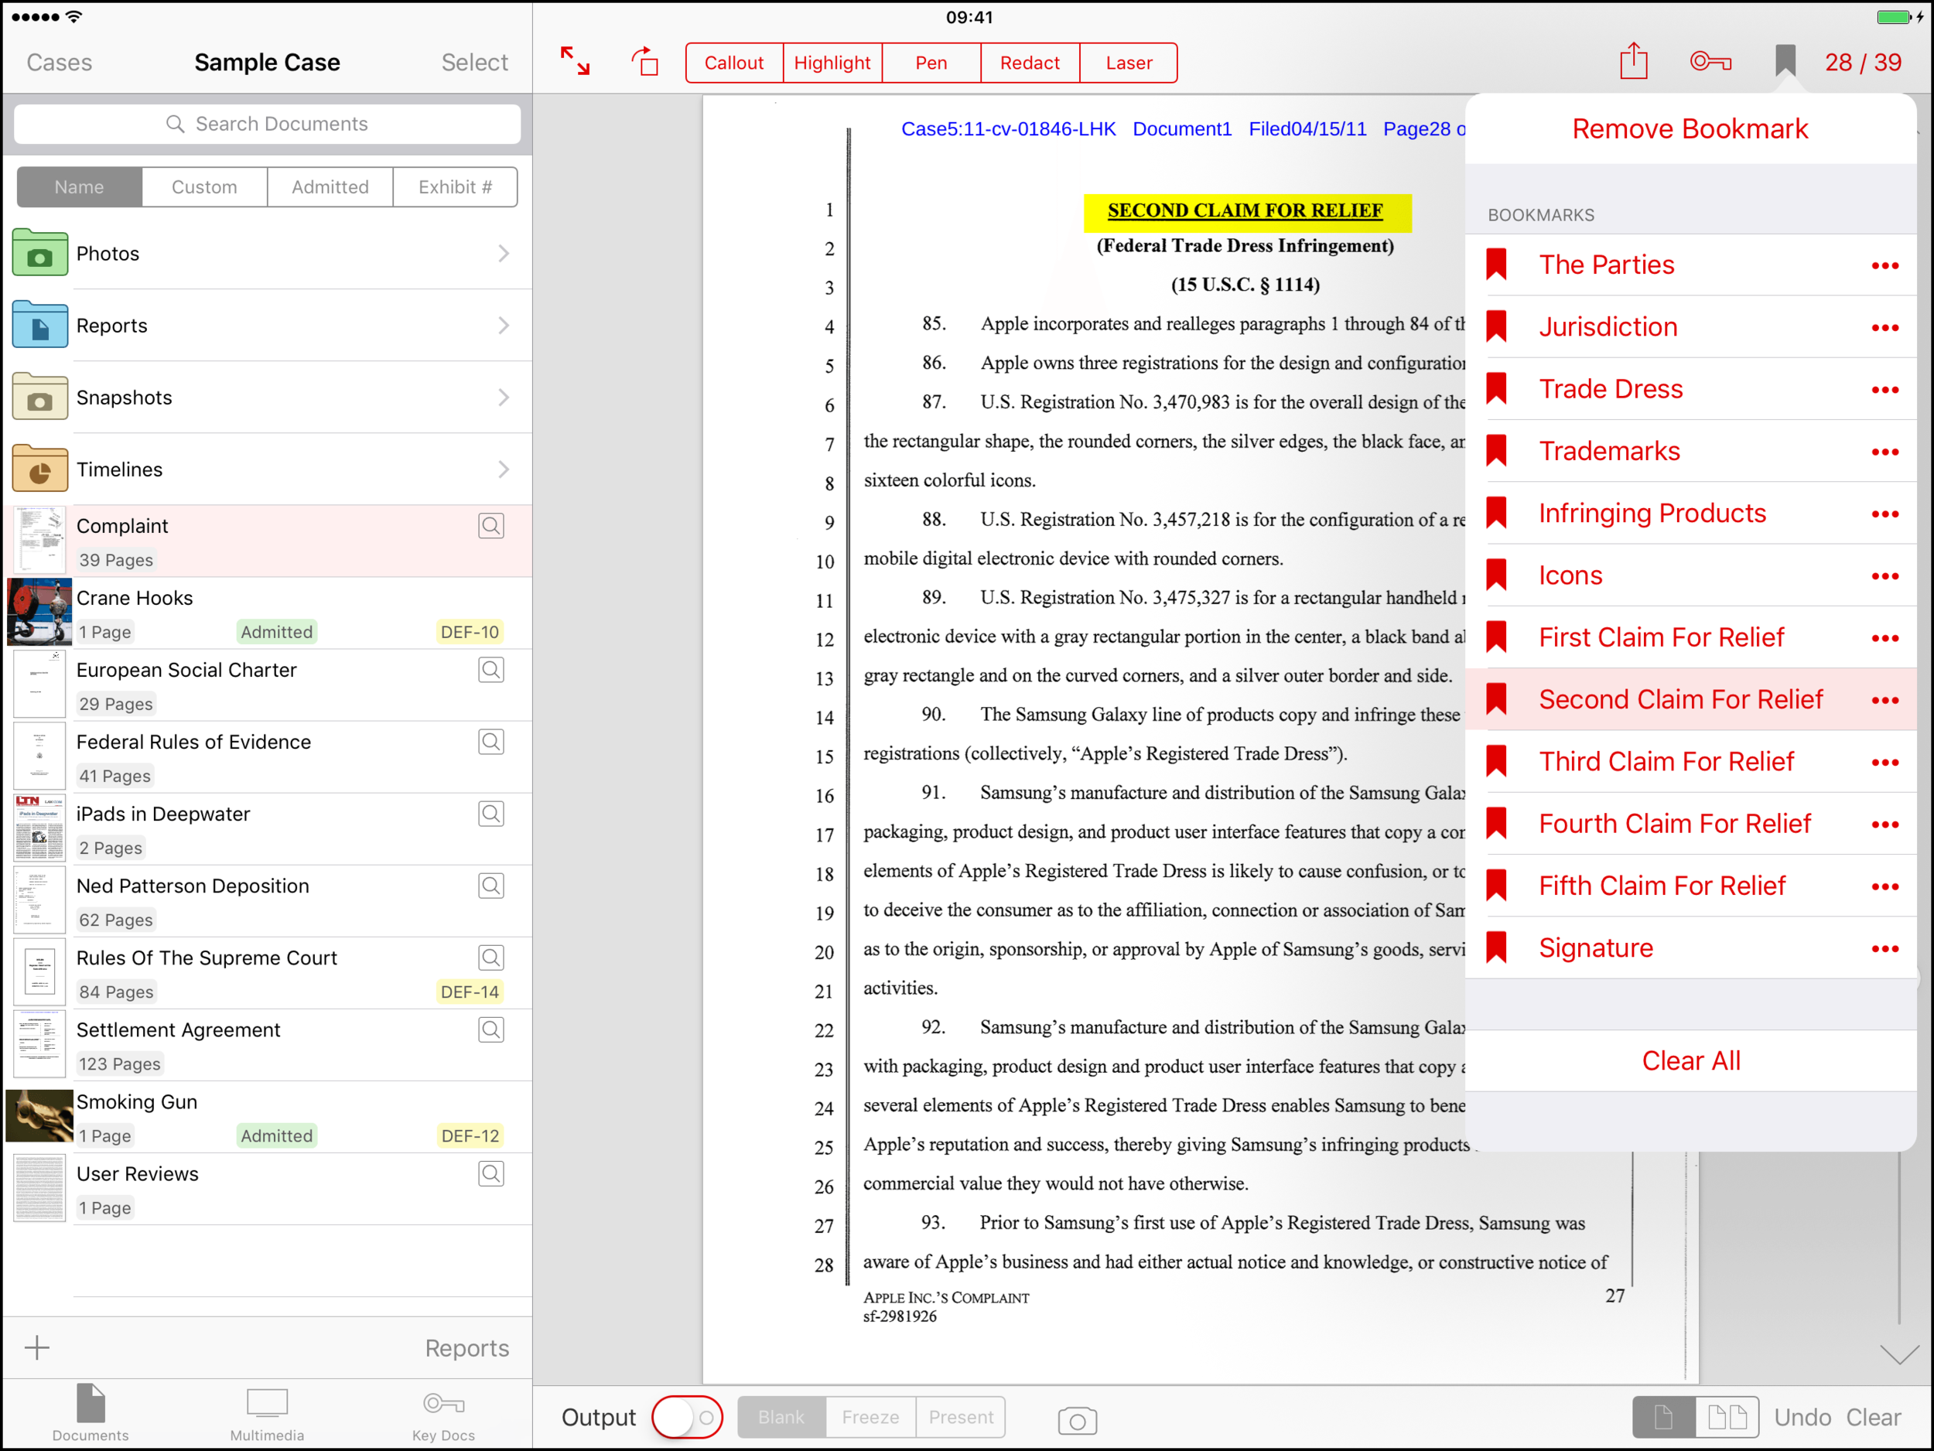Image resolution: width=1934 pixels, height=1451 pixels.
Task: Select the Laser pointer tool
Action: pyautogui.click(x=1129, y=63)
